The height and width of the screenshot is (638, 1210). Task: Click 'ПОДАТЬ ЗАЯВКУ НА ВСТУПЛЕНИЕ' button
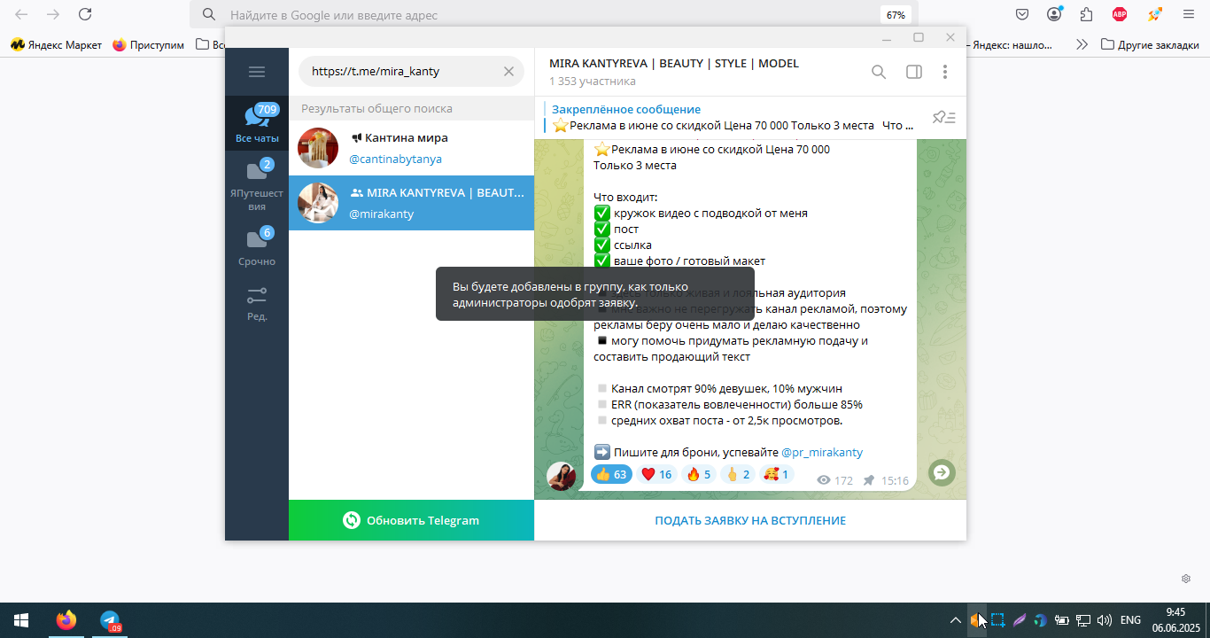pyautogui.click(x=750, y=520)
